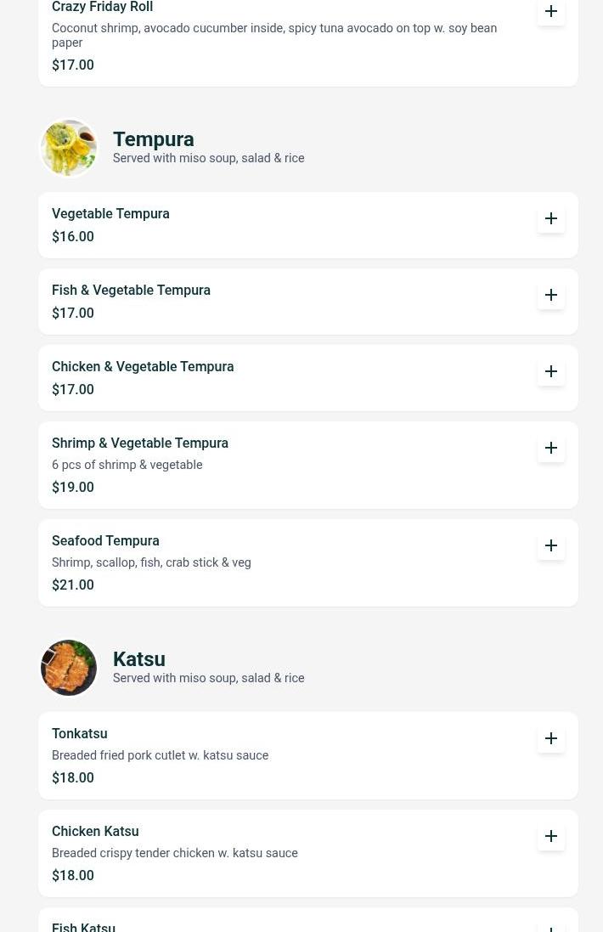Viewport: 603px width, 932px height.
Task: Open the Katsu category thumbnail
Action: (69, 668)
